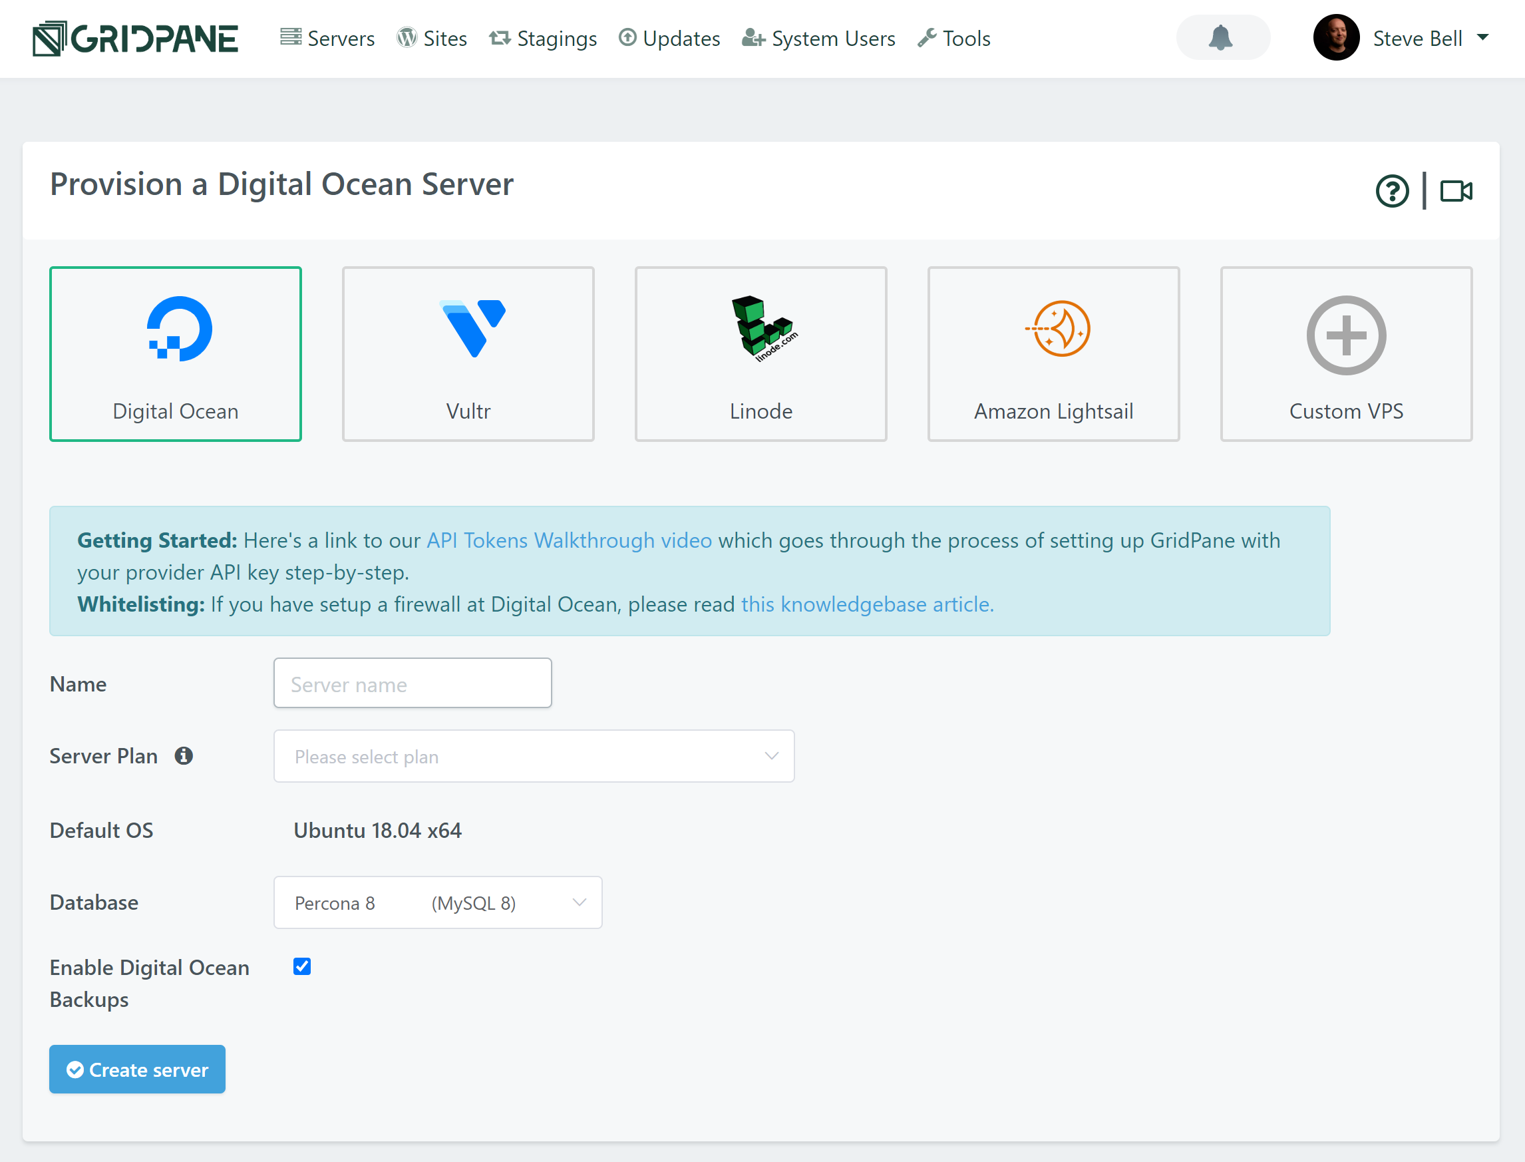Image resolution: width=1525 pixels, height=1162 pixels.
Task: Choose the Amazon Lightsail provider card
Action: click(1053, 354)
